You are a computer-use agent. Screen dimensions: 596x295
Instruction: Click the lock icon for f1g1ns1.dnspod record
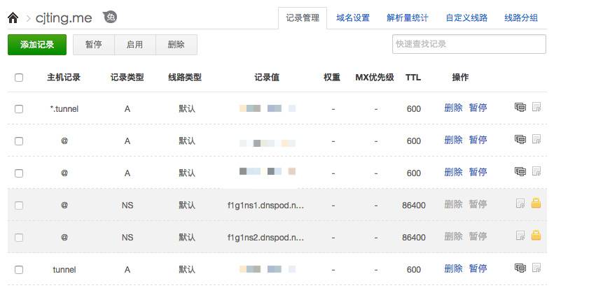pyautogui.click(x=536, y=204)
